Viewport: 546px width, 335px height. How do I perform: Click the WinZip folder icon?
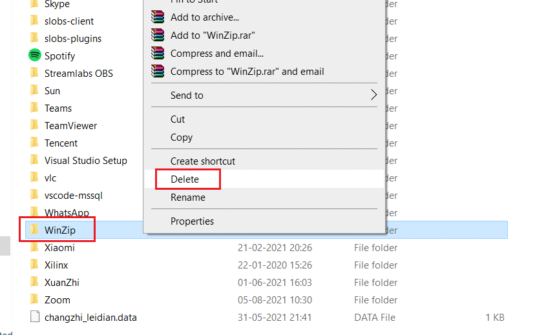pos(35,230)
